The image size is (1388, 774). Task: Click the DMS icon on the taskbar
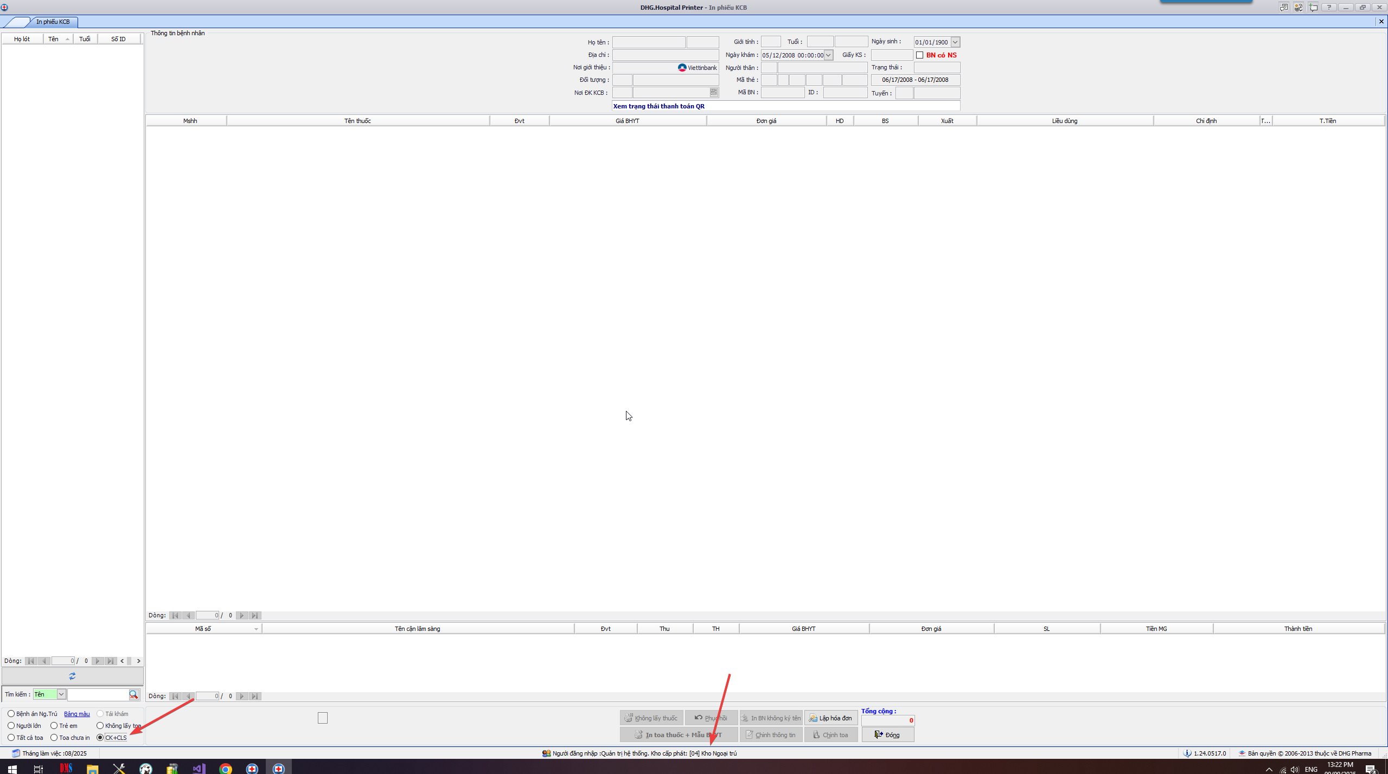coord(66,768)
